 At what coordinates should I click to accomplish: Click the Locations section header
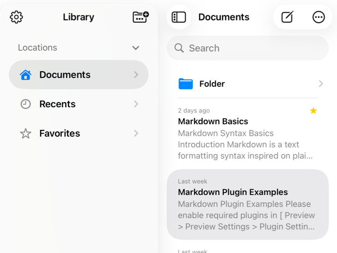point(37,48)
